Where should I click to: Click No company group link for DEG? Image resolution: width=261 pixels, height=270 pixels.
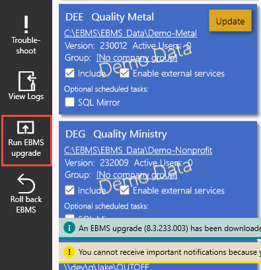click(137, 175)
